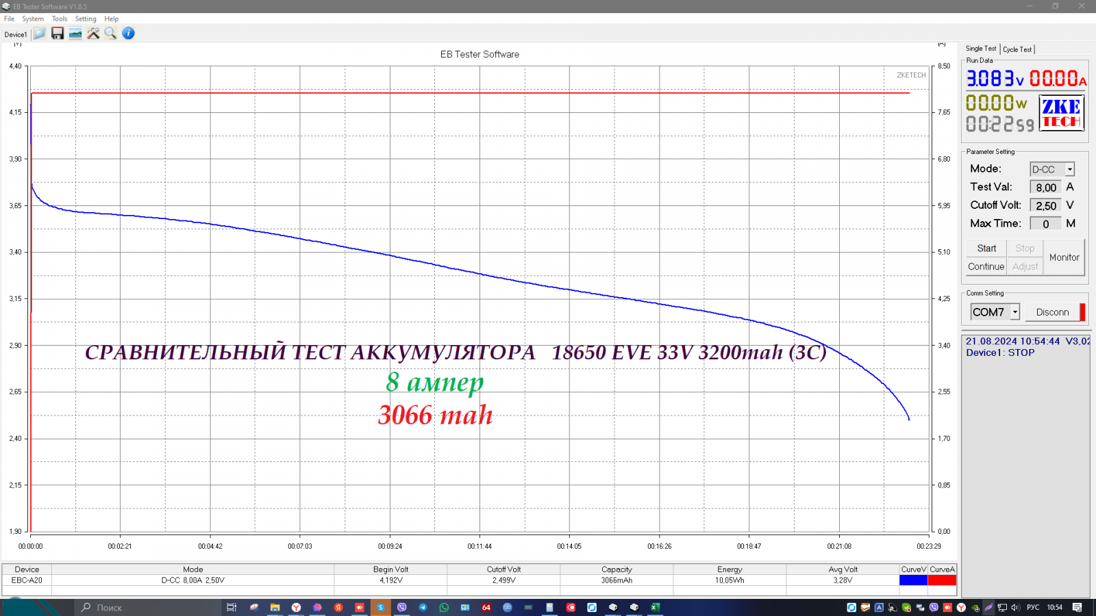Click the blue info icon

pos(128,34)
